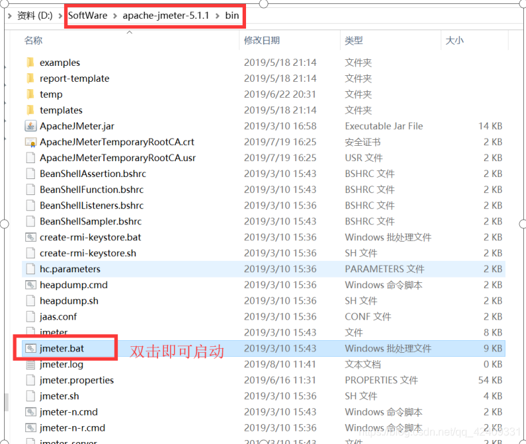Click the ApacheJMeterTemporaryRootCA.usr file icon
The width and height of the screenshot is (526, 444).
point(31,158)
